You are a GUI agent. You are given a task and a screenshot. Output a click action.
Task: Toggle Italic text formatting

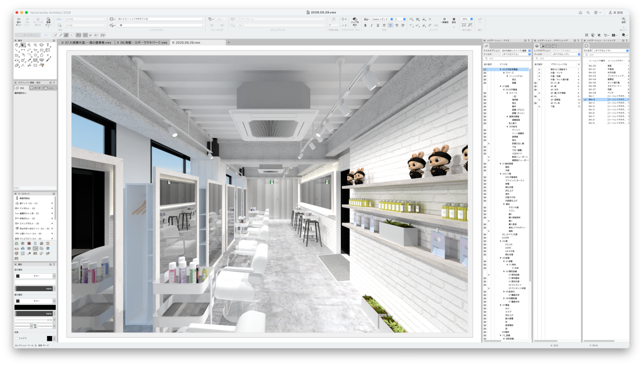[x=371, y=25]
